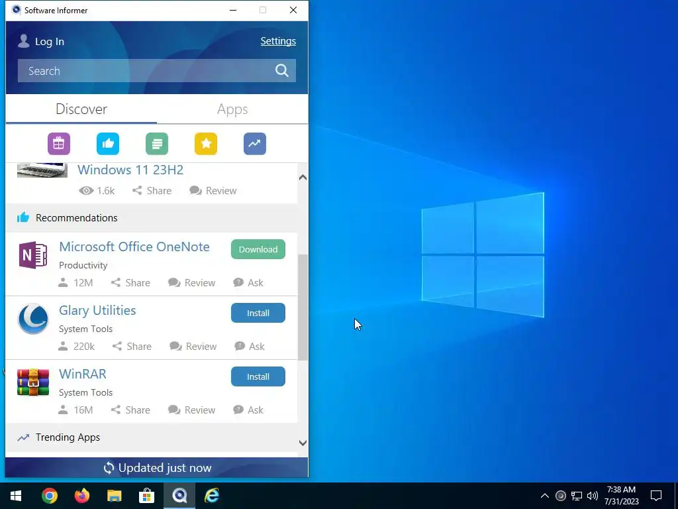Click the Log In link
This screenshot has height=509, width=678.
coord(49,42)
